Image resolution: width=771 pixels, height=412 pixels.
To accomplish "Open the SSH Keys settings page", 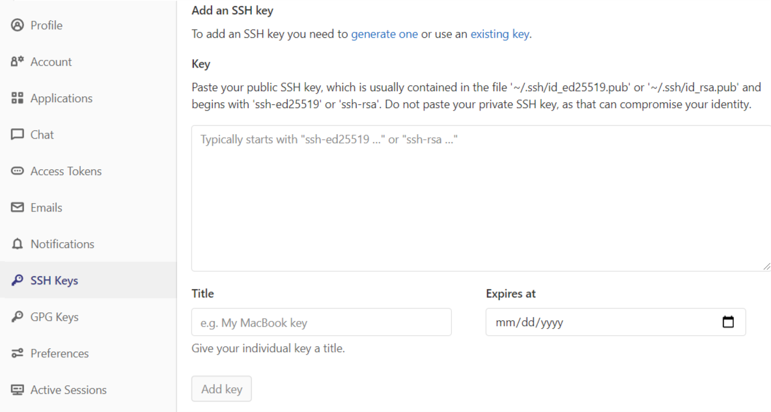I will [x=54, y=281].
